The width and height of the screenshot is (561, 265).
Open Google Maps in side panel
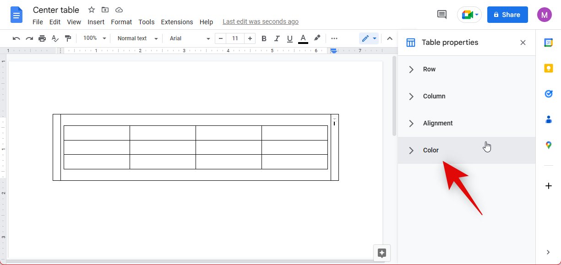pos(548,145)
